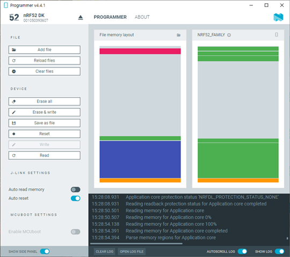290x257 pixels.
Task: Select the blue region in file memory layout
Action: (x=140, y=159)
